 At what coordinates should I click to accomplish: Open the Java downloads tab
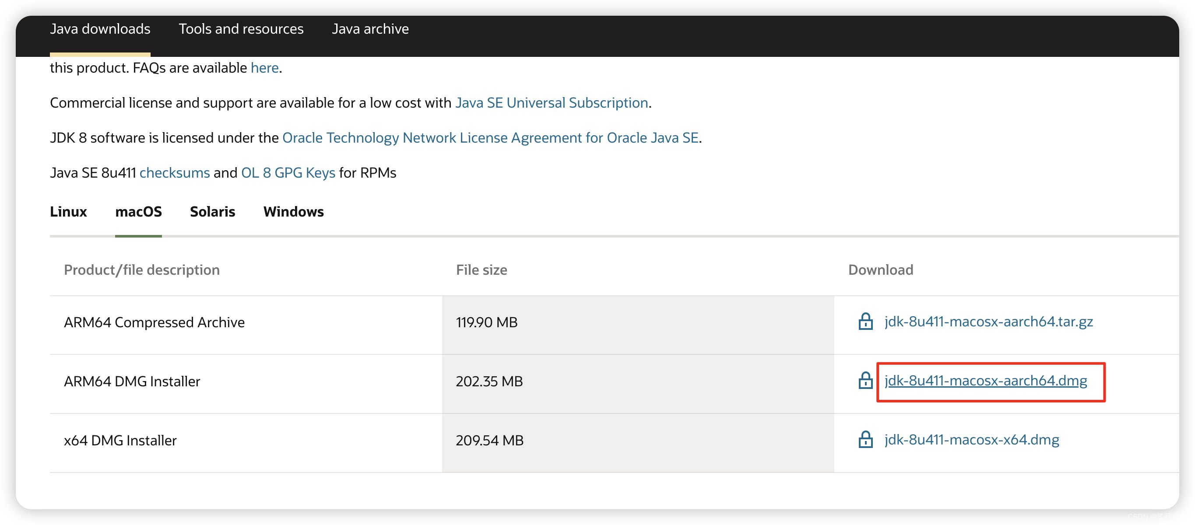[100, 29]
